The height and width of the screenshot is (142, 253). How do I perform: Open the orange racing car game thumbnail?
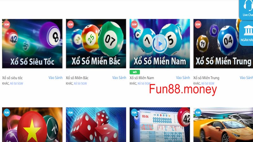point(223,125)
